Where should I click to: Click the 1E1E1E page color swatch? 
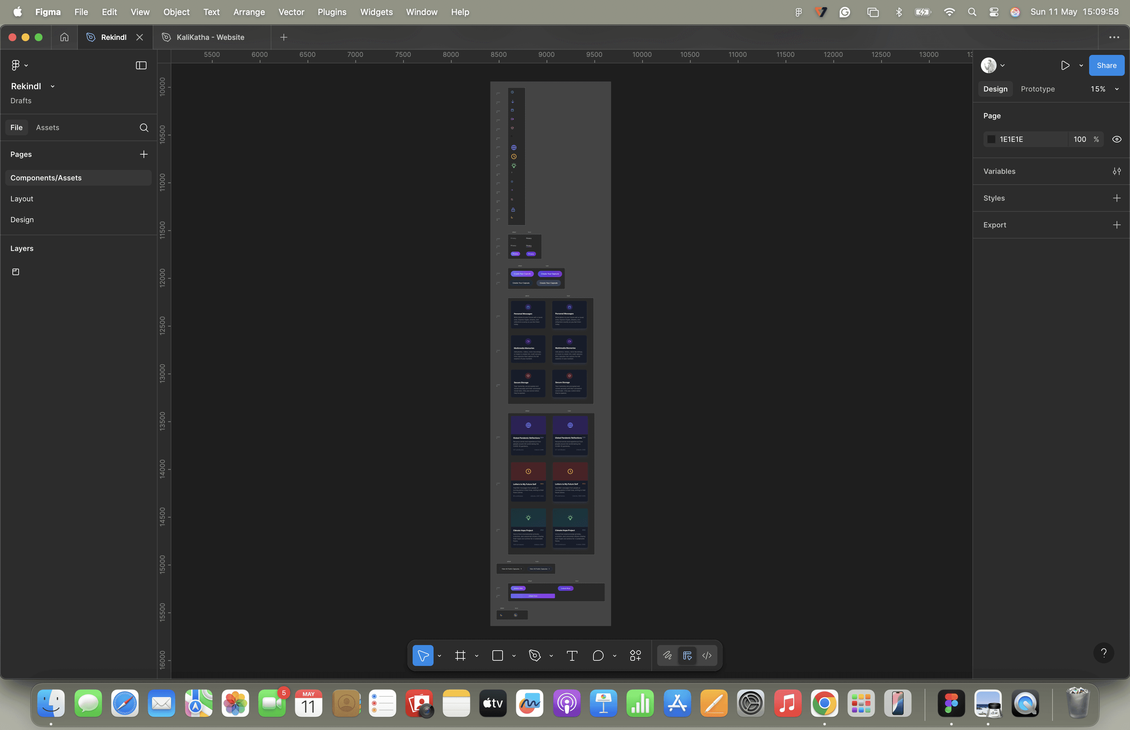(x=991, y=139)
